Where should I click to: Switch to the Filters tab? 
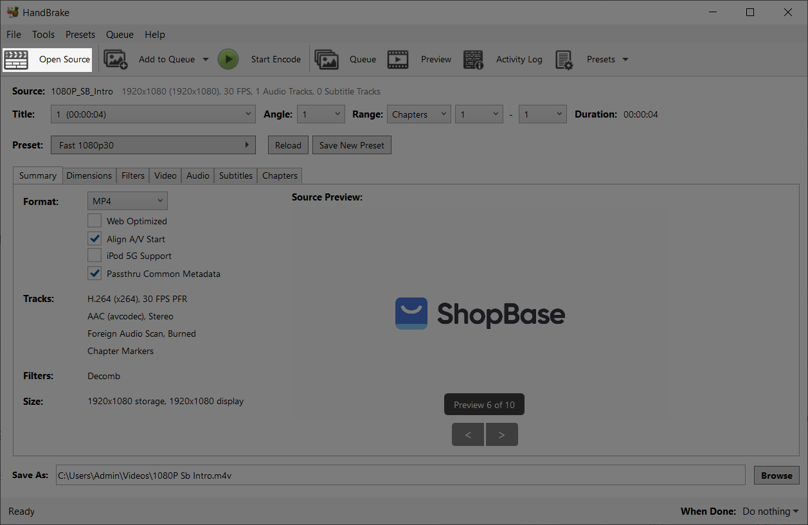click(133, 175)
